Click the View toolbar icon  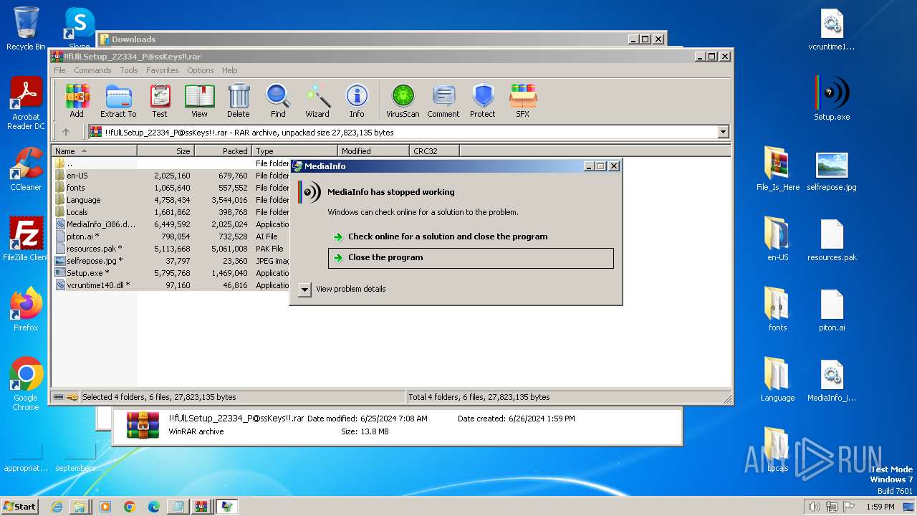(x=199, y=100)
